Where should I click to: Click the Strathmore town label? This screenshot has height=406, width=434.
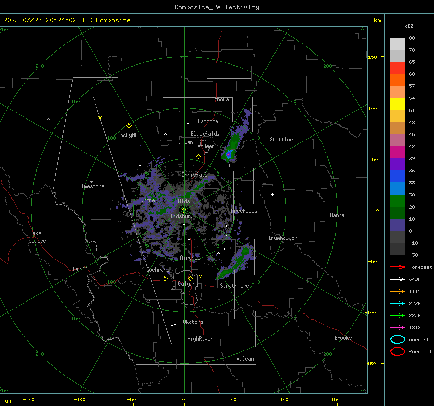point(234,286)
